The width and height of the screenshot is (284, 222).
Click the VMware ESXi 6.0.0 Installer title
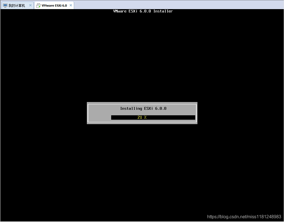click(x=143, y=11)
